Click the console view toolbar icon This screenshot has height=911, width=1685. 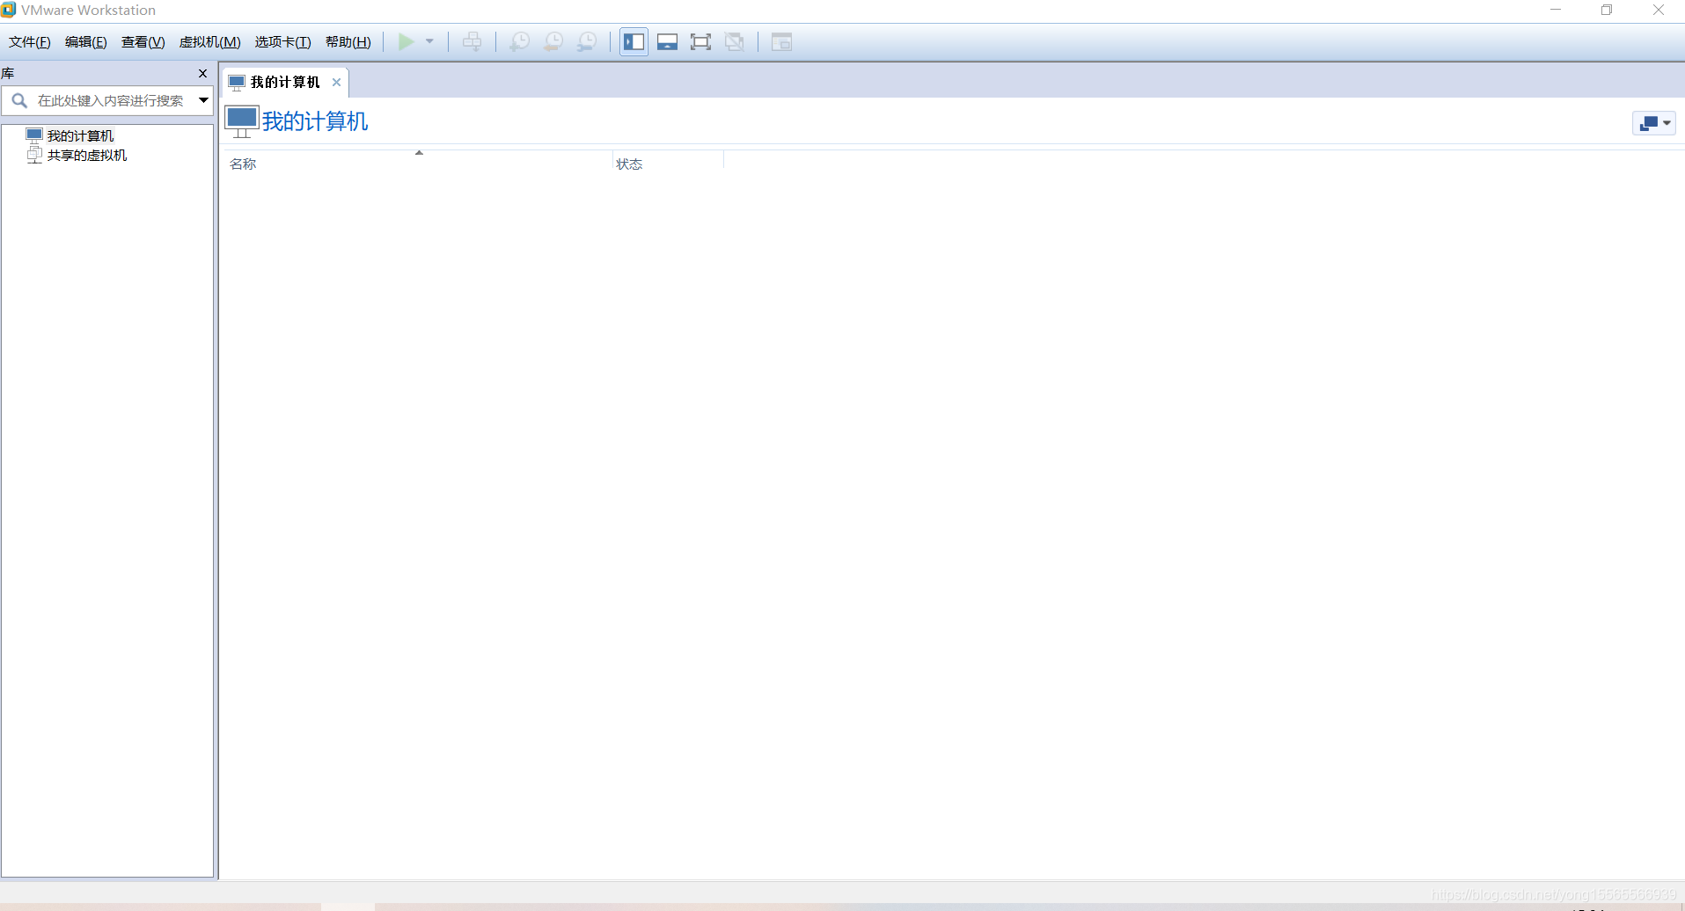[781, 42]
